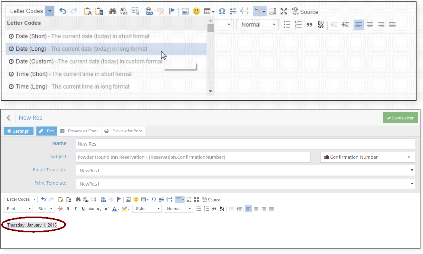This screenshot has width=423, height=254.
Task: Switch to the Preview as Email tab
Action: tap(79, 131)
